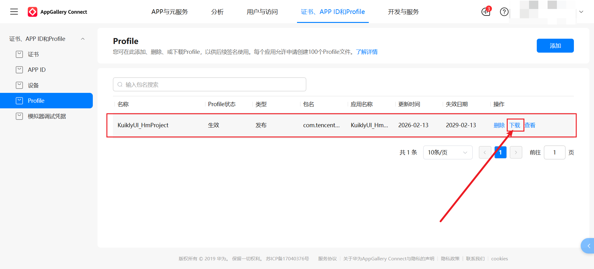Click the AppGallery Connect logo
The width and height of the screenshot is (594, 269).
(x=58, y=12)
